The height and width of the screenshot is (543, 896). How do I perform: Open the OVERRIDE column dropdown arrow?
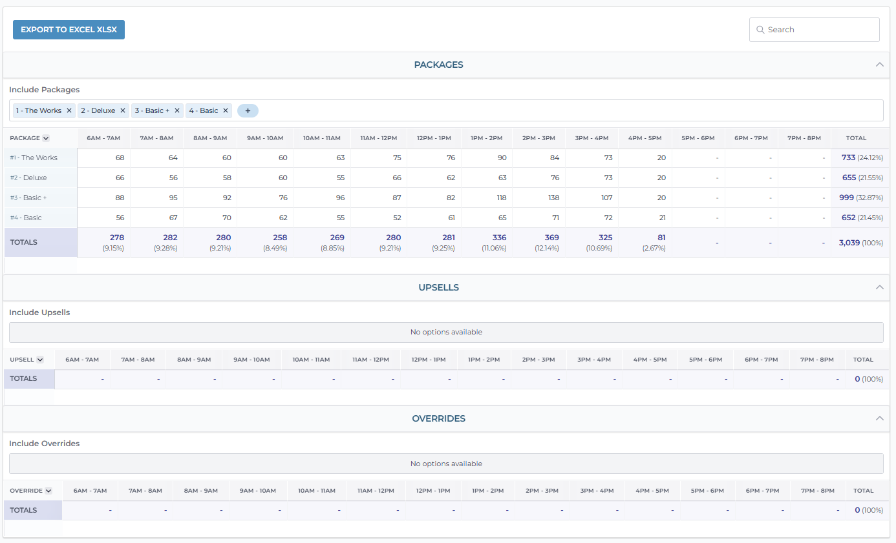click(48, 491)
